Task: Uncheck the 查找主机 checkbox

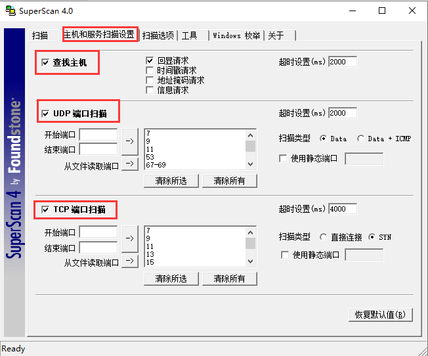Action: 45,62
